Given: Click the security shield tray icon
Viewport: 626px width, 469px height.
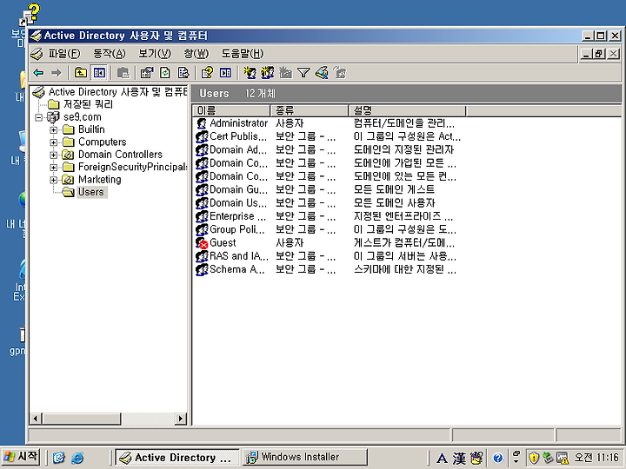Looking at the screenshot, I should [x=534, y=458].
